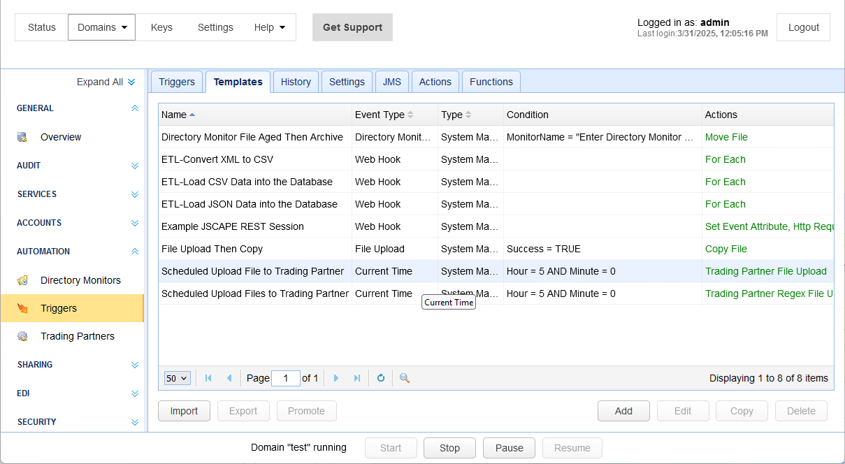Expand the ACCOUNTS section
The width and height of the screenshot is (845, 464).
pos(135,223)
